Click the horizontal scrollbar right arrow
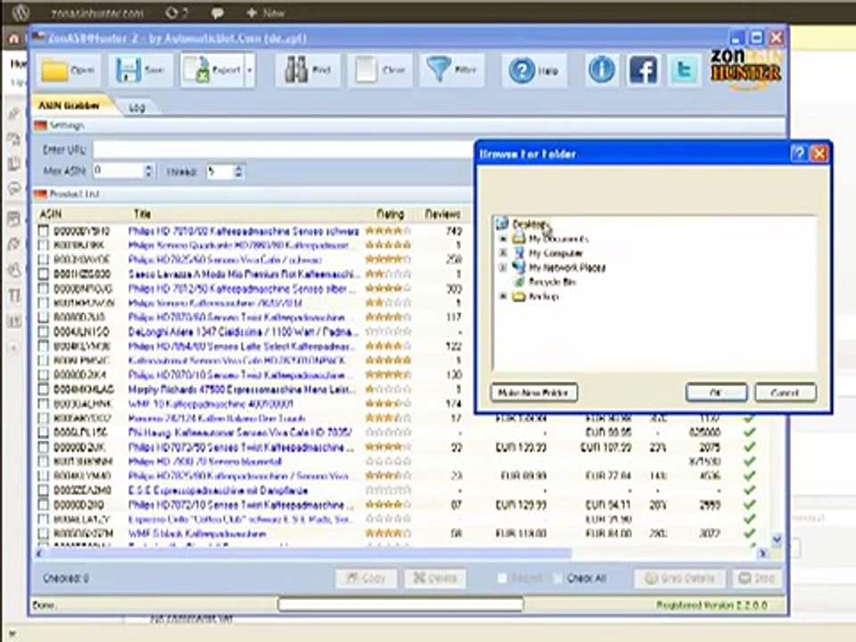 [762, 554]
